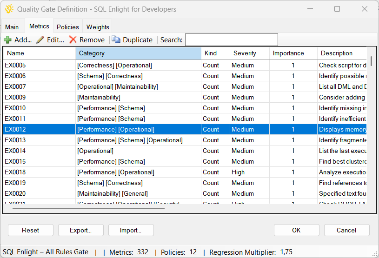
Task: Select row EX0010
Action: point(185,108)
